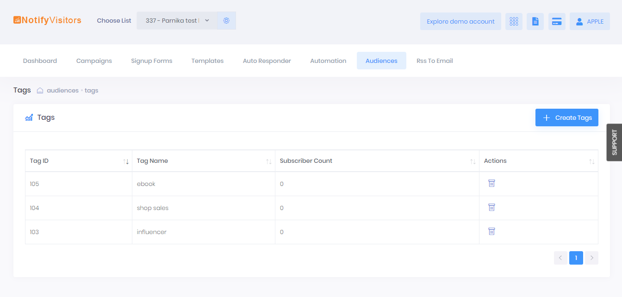Screen dimensions: 622x297
Task: Open the SUPPORT side tab
Action: pos(614,142)
